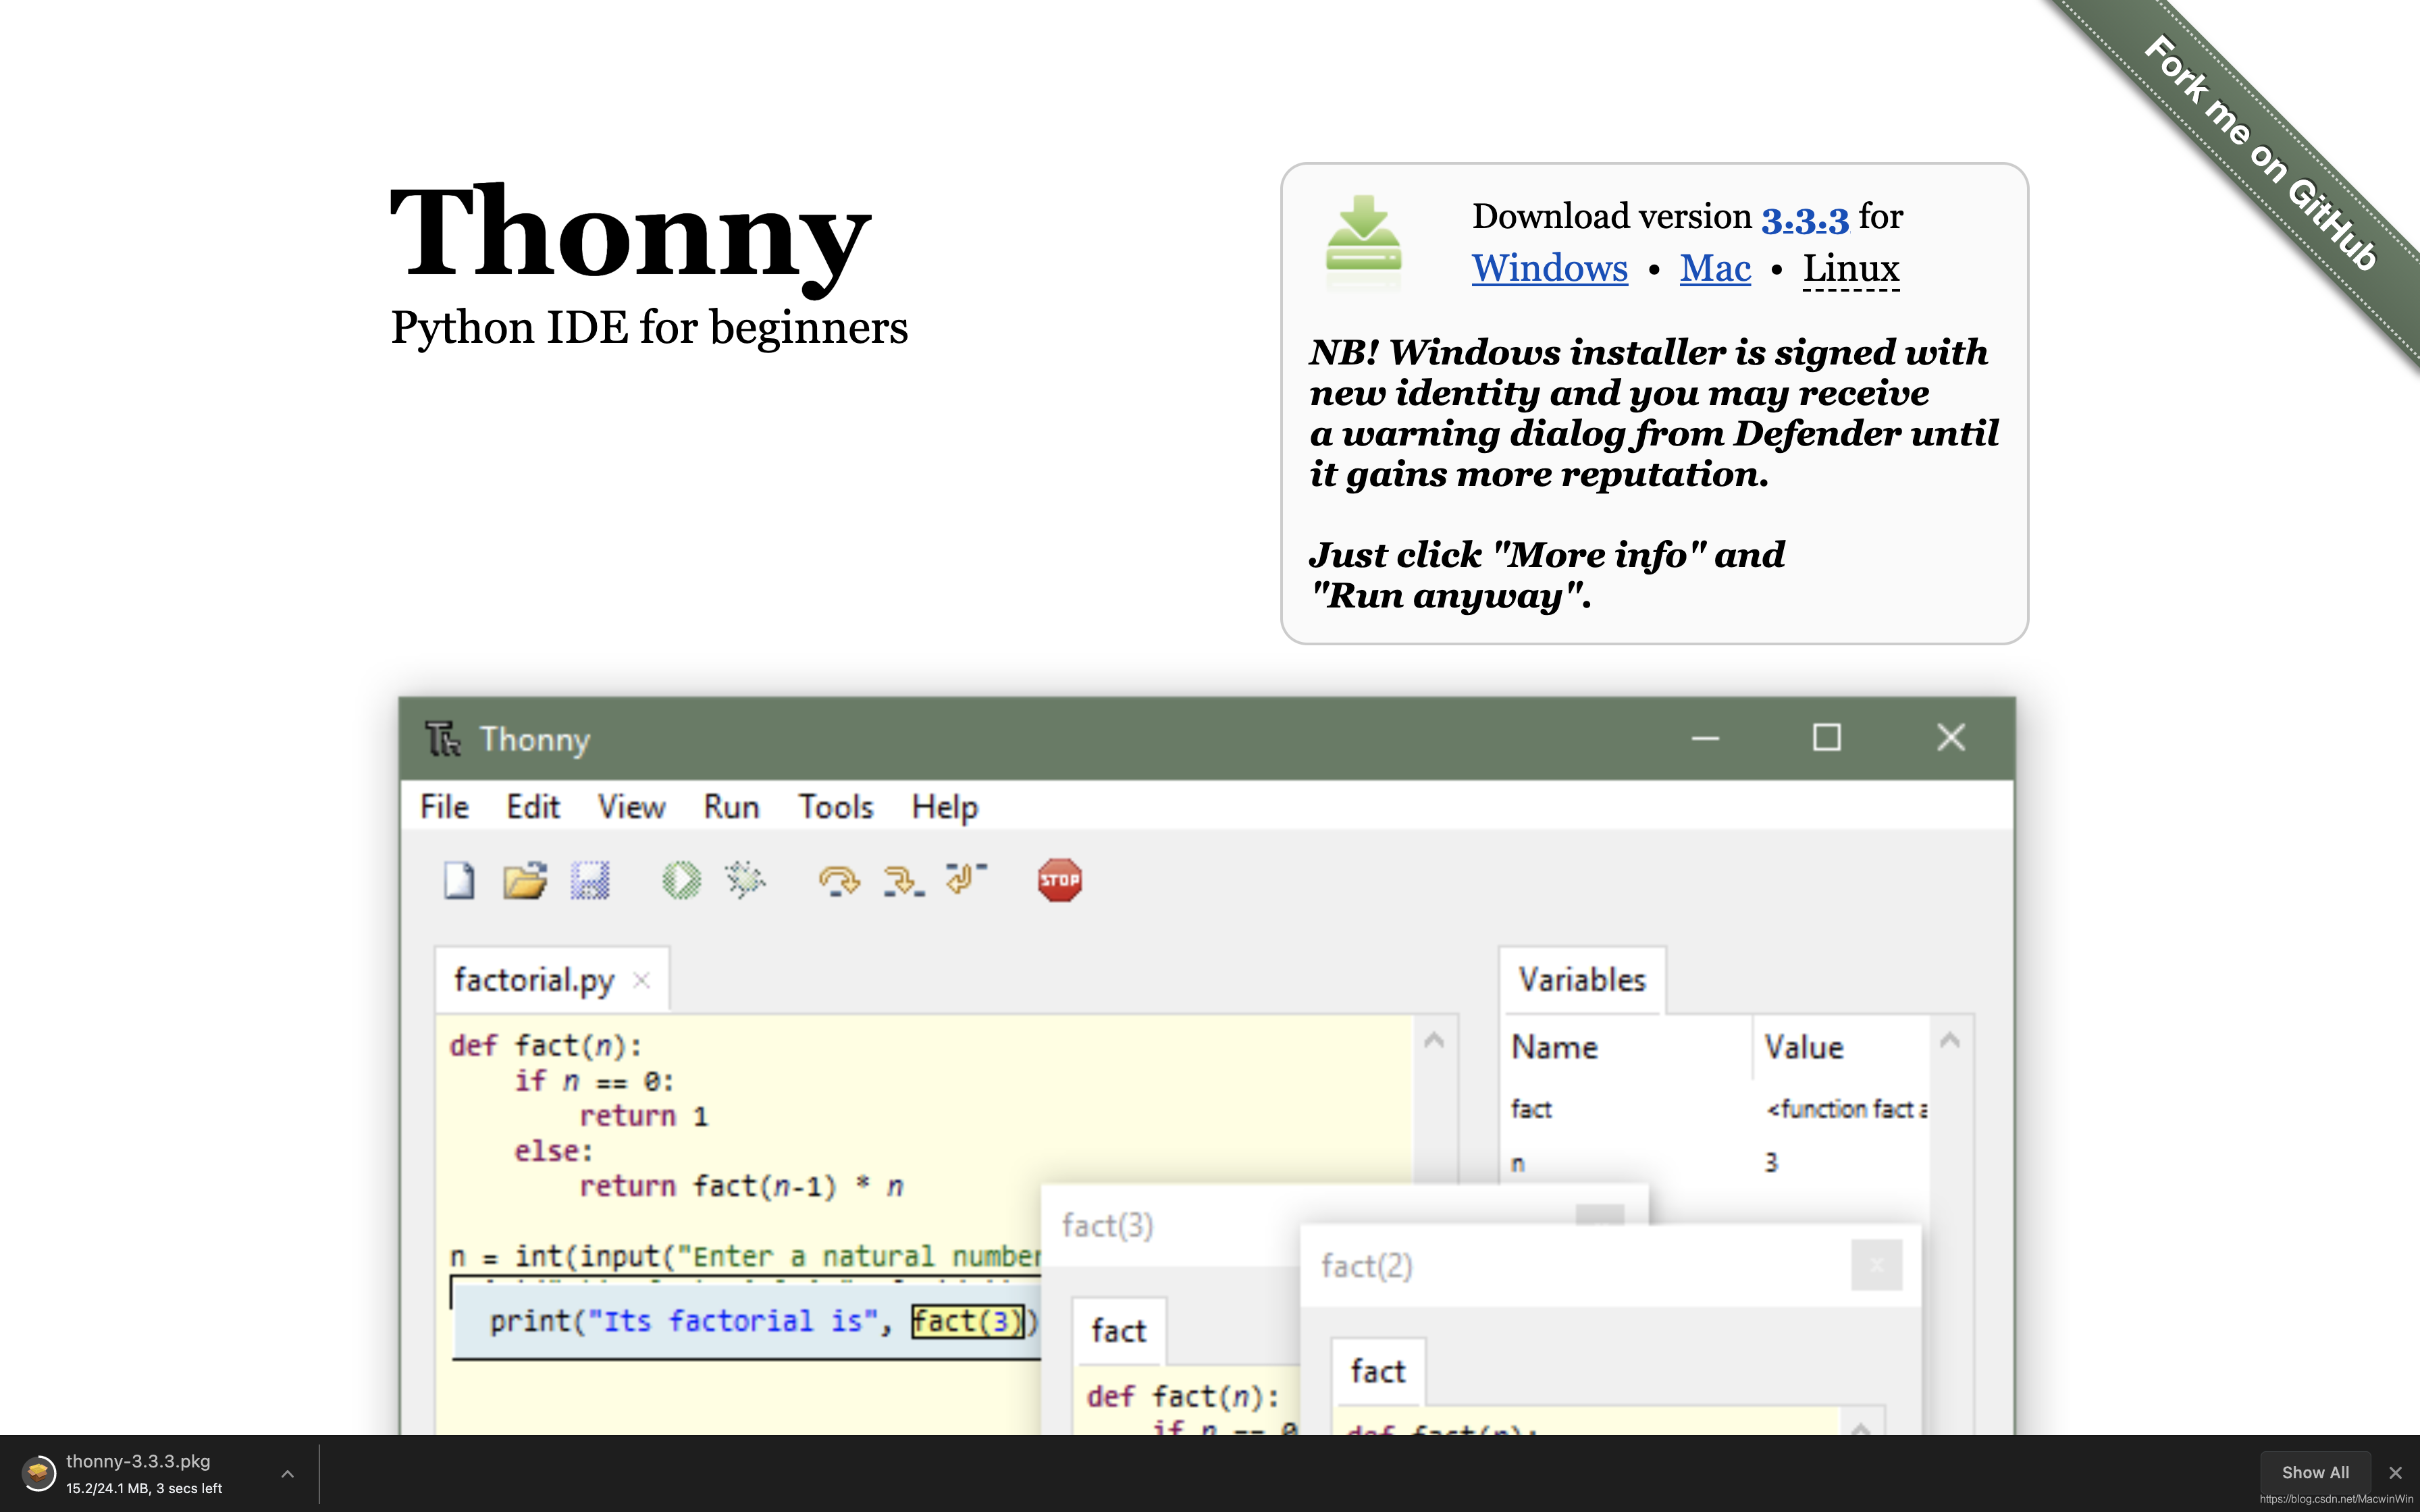Select the fact tab in fact(3) window
2420x1512 pixels.
click(x=1118, y=1331)
